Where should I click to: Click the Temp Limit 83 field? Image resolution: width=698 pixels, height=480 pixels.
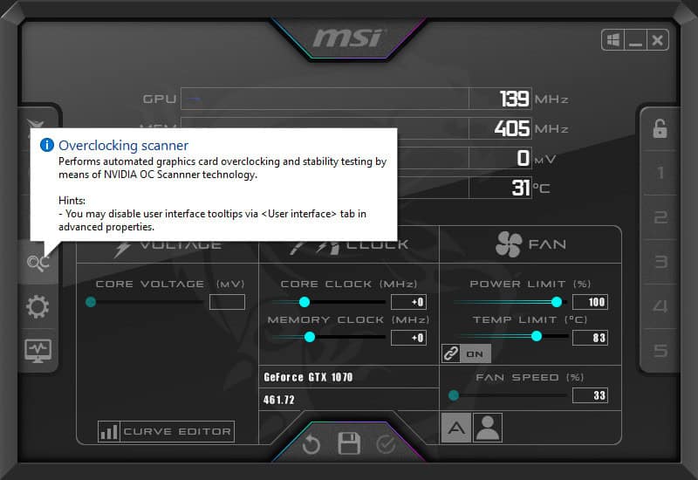pyautogui.click(x=591, y=338)
